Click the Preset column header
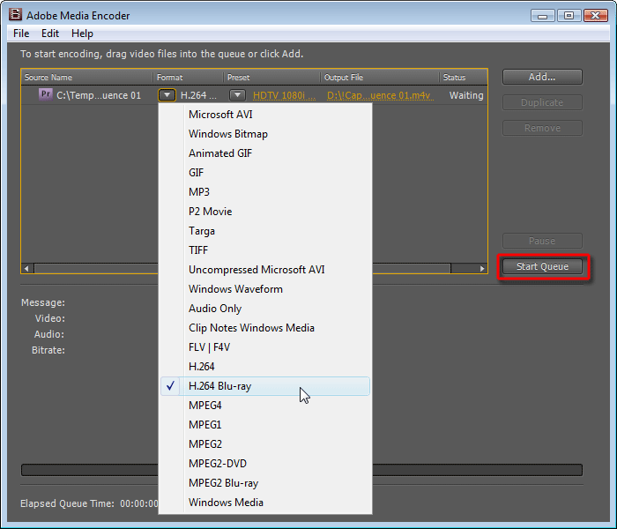This screenshot has width=617, height=529. [x=271, y=78]
